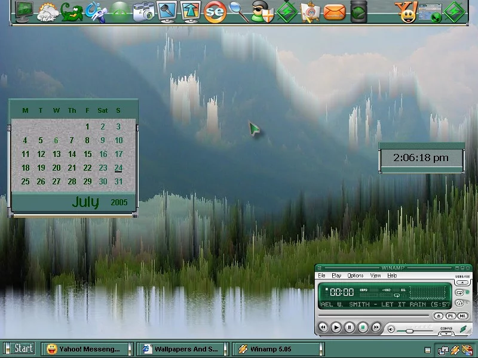Launch Yahoo Messenger from the top dock
This screenshot has height=358, width=478.
point(407,11)
